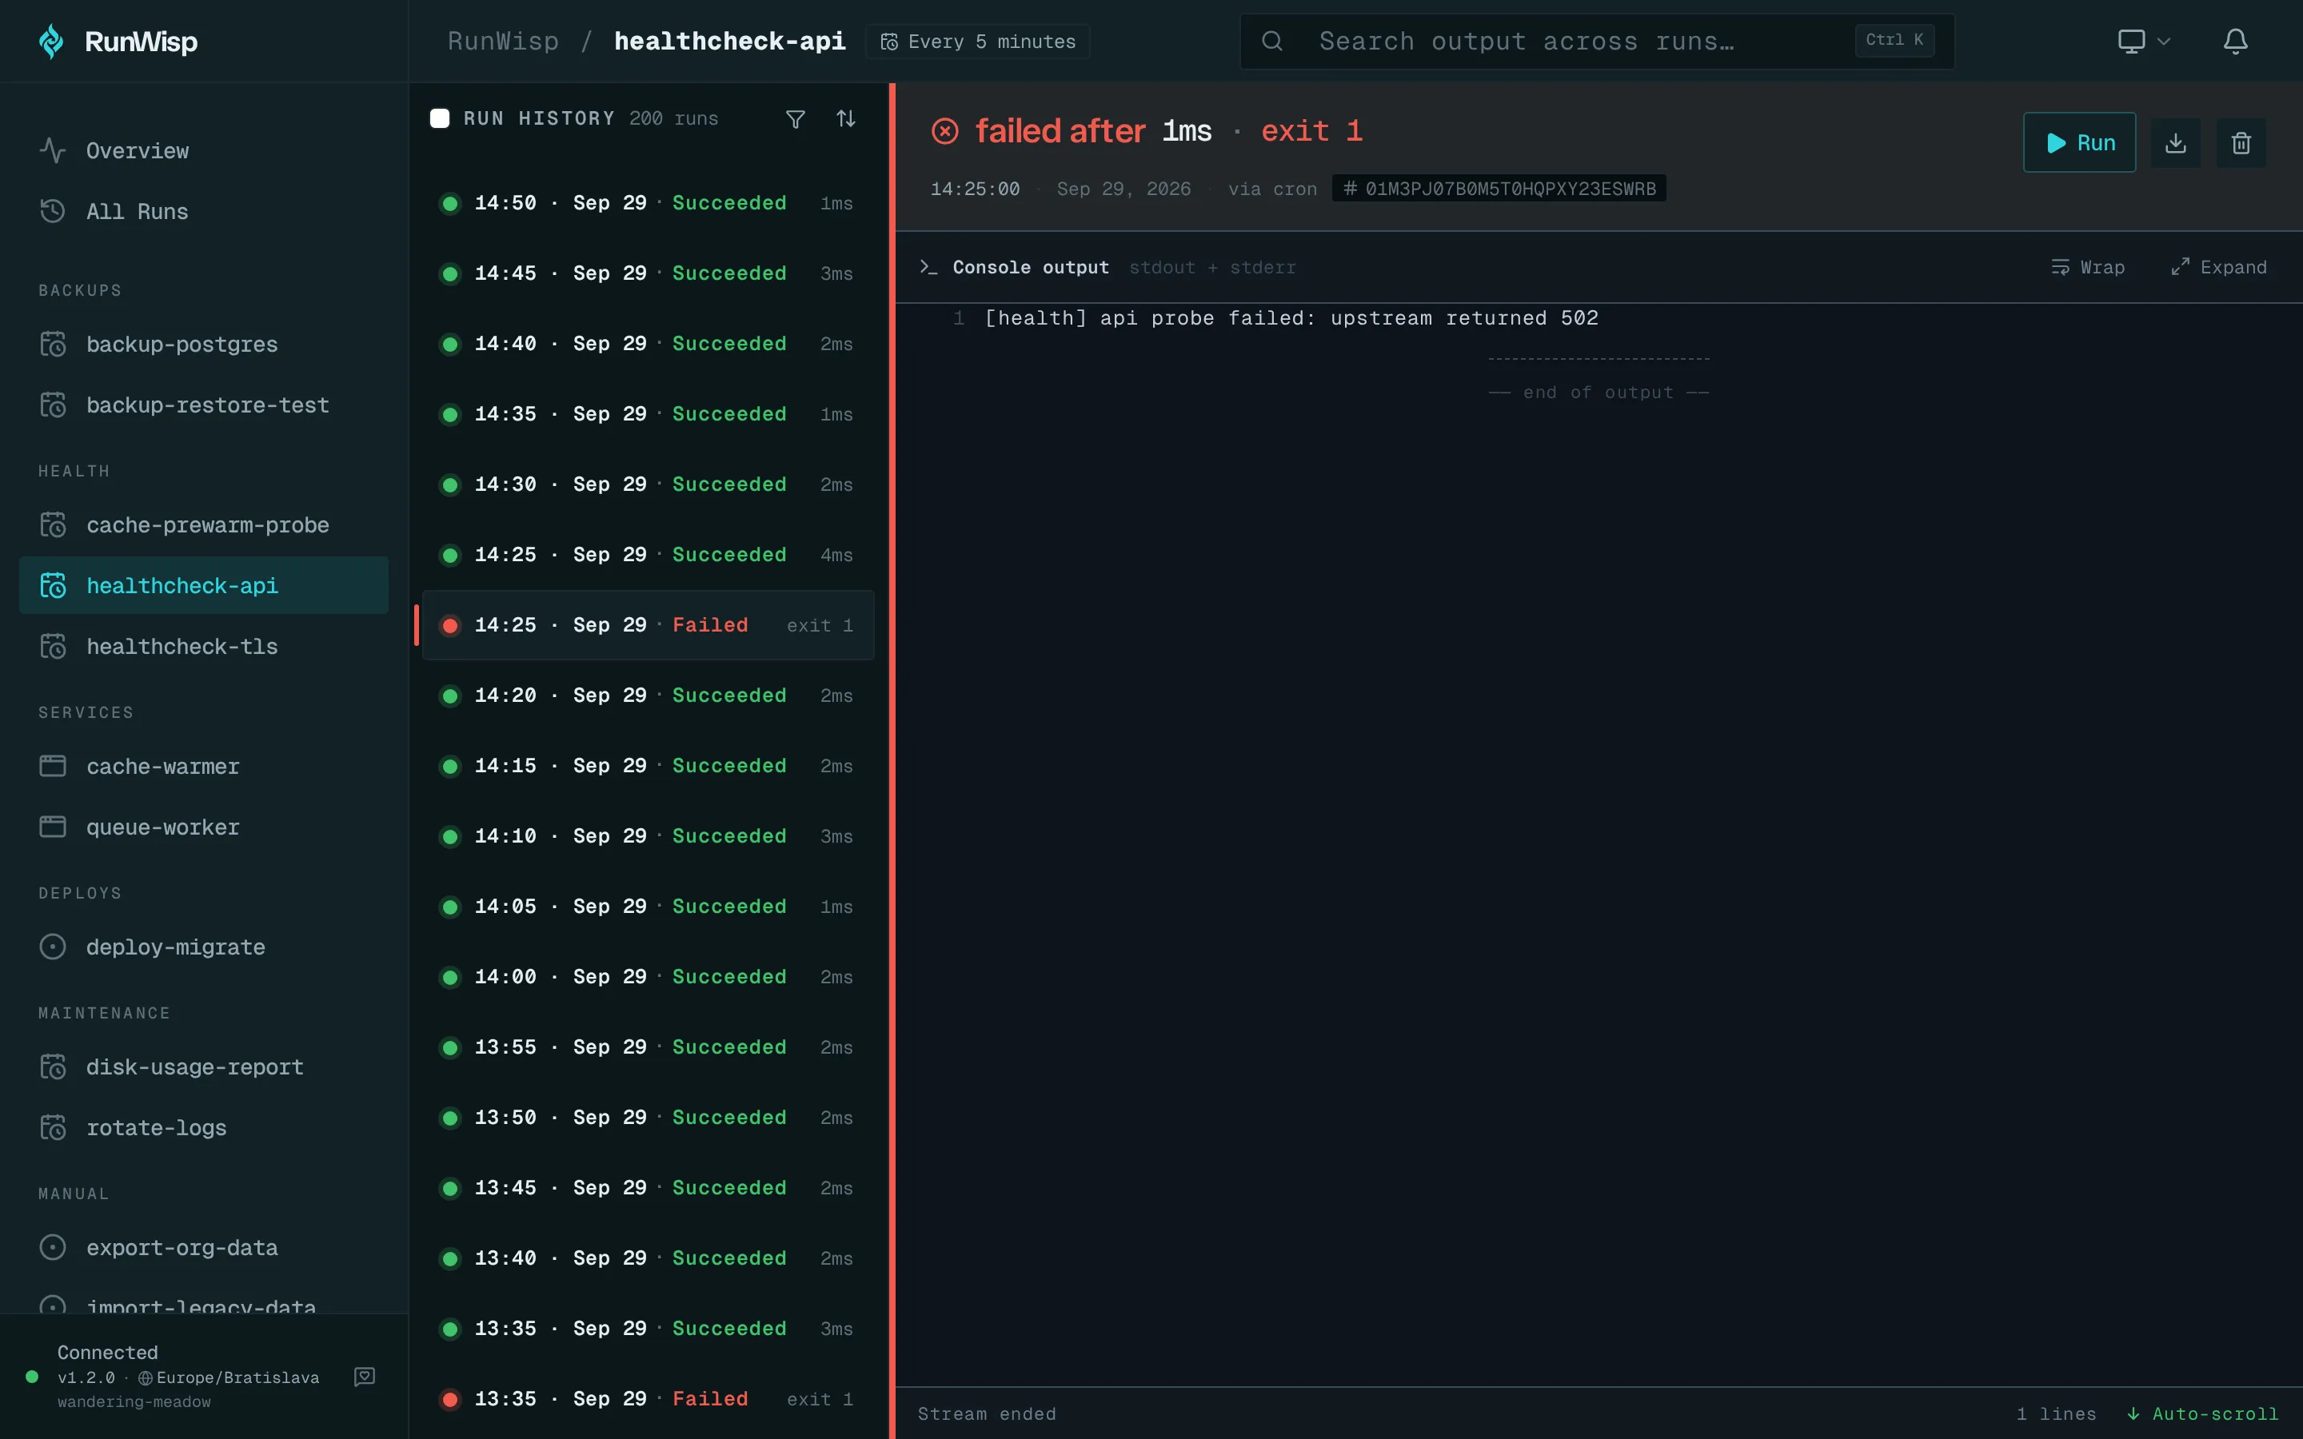Select the 14:25 Succeeded 4ms run
This screenshot has width=2303, height=1439.
click(648, 555)
